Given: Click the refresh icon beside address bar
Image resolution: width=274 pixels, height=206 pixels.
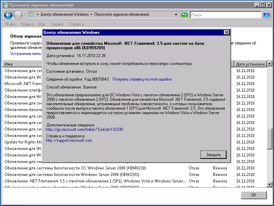Looking at the screenshot, I should tap(184, 15).
